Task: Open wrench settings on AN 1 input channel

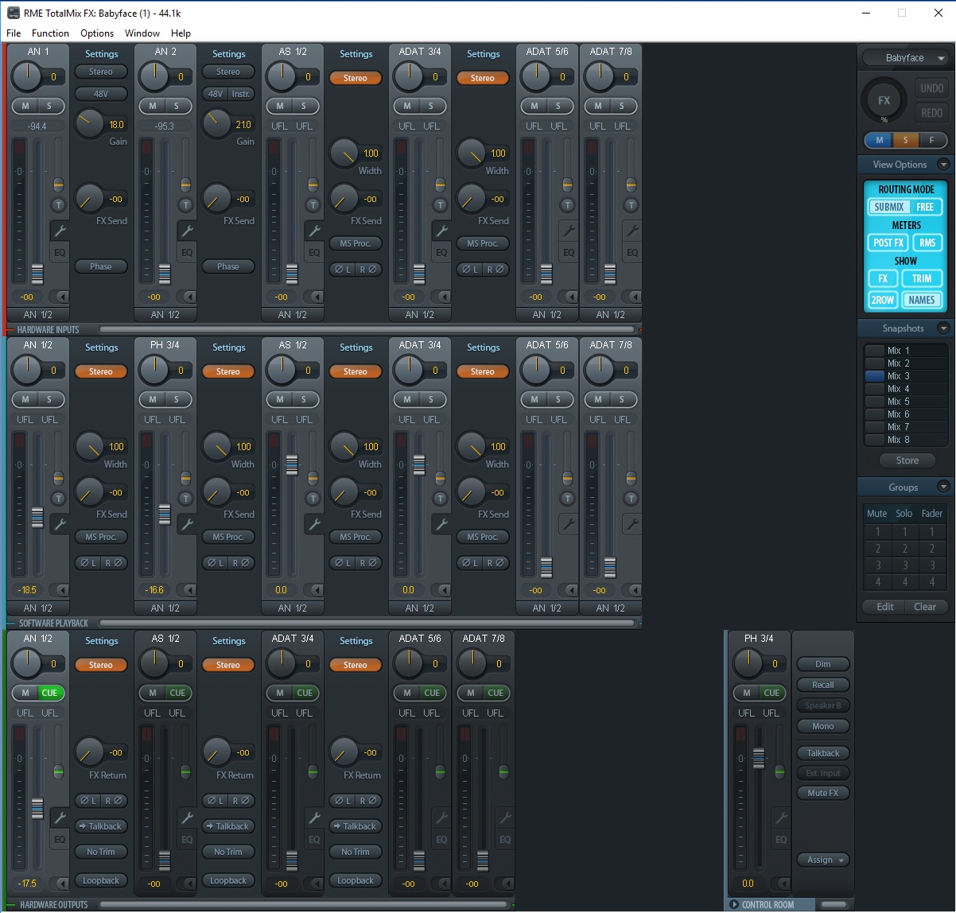Action: (x=60, y=231)
